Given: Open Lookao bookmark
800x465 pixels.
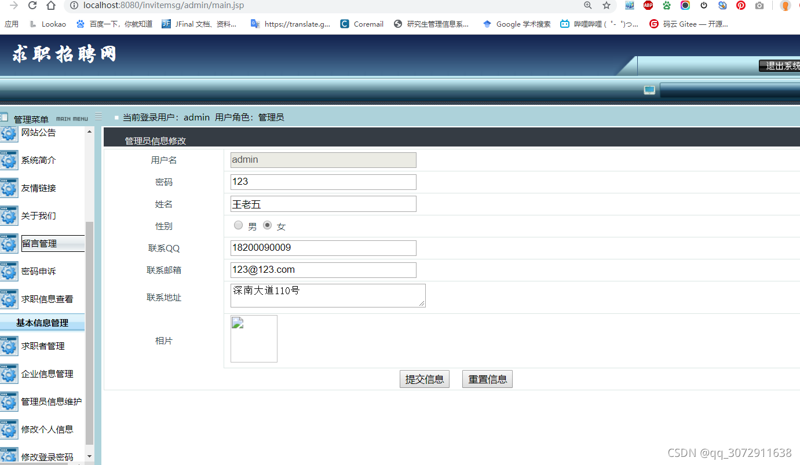Looking at the screenshot, I should tap(48, 24).
